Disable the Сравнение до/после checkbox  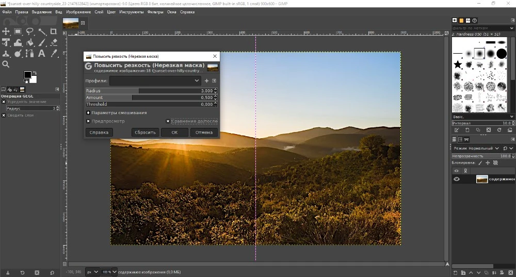click(x=168, y=121)
